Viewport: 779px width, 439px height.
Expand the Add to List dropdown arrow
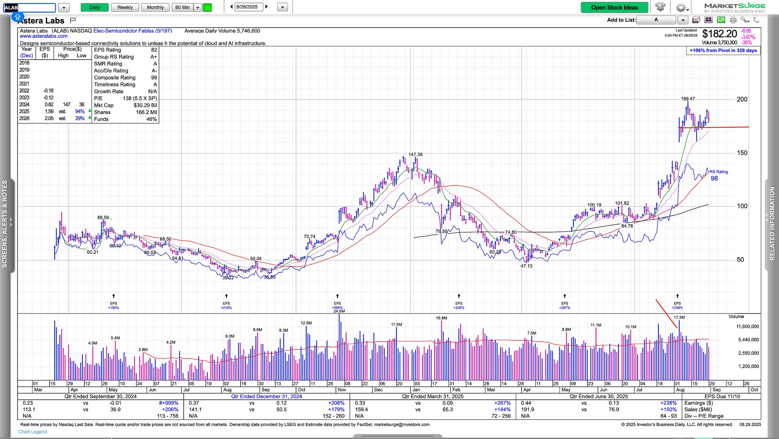pyautogui.click(x=683, y=20)
